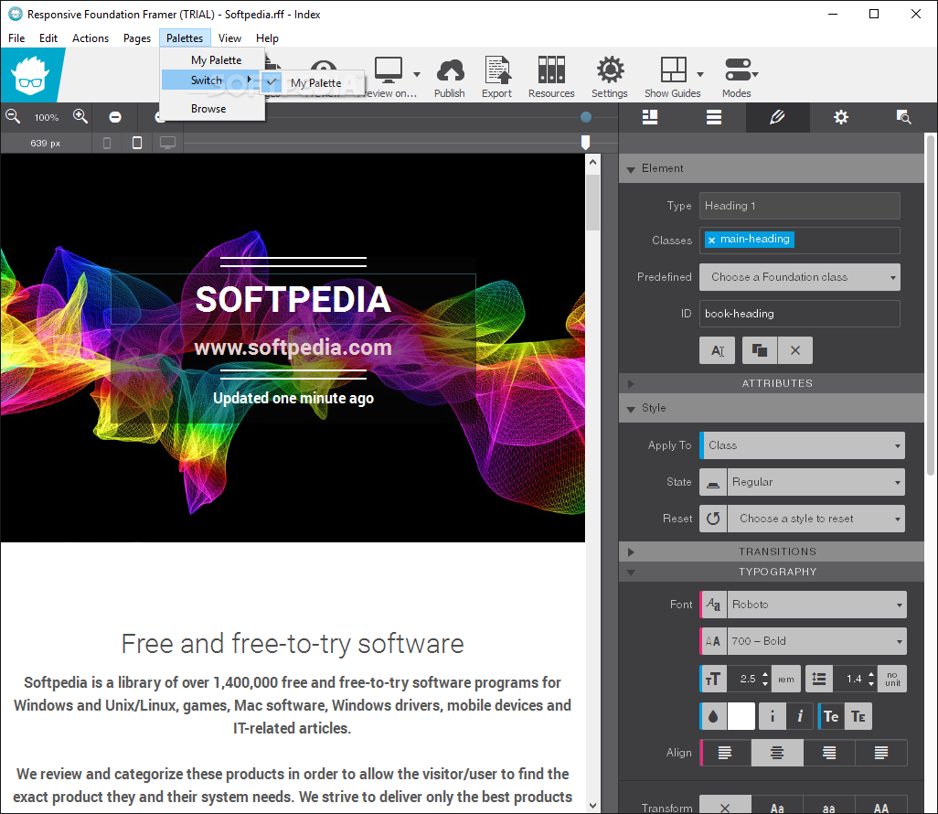Click the ID field containing book-heading
Screen dimensions: 938x814
point(799,314)
